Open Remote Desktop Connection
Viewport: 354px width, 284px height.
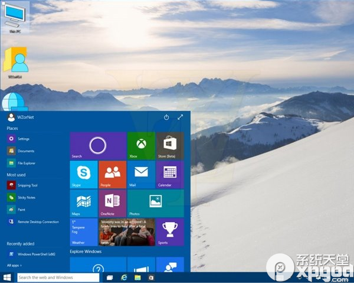(x=34, y=222)
